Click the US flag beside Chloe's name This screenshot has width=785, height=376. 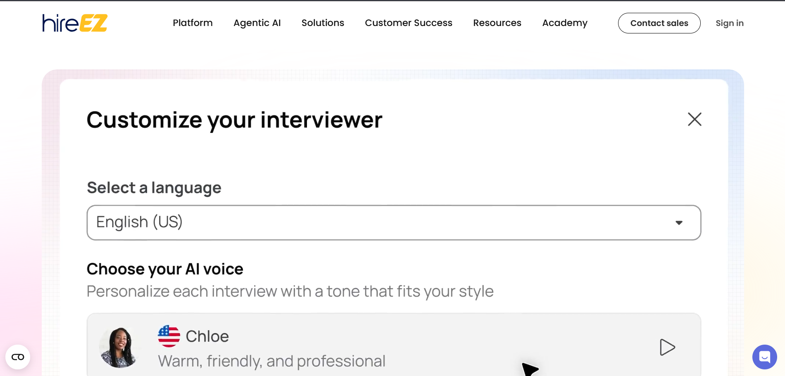169,336
